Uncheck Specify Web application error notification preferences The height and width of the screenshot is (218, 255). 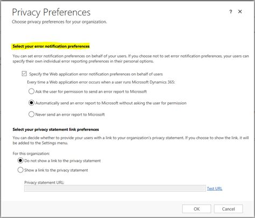click(24, 73)
